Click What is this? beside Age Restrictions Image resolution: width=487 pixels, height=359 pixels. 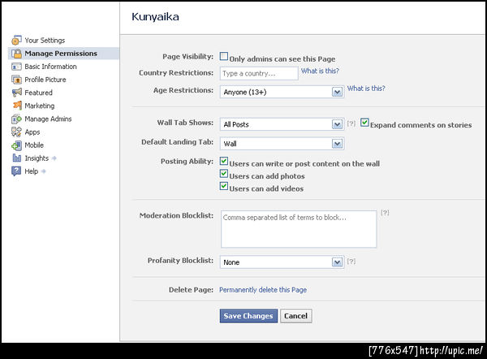[x=366, y=89]
